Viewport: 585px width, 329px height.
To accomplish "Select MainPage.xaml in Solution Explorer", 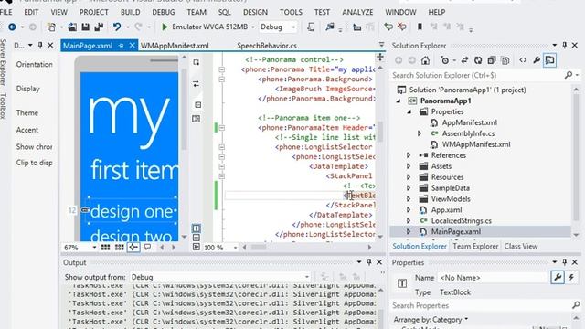I will (456, 231).
